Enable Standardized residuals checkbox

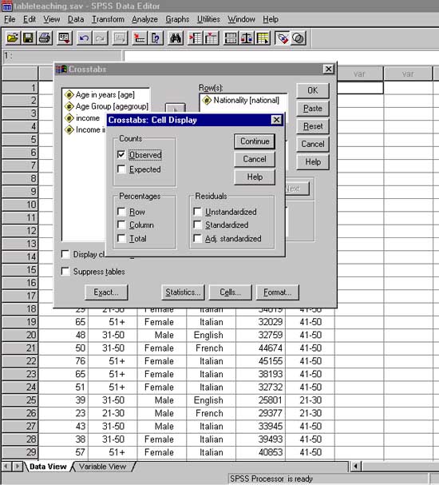(x=197, y=225)
